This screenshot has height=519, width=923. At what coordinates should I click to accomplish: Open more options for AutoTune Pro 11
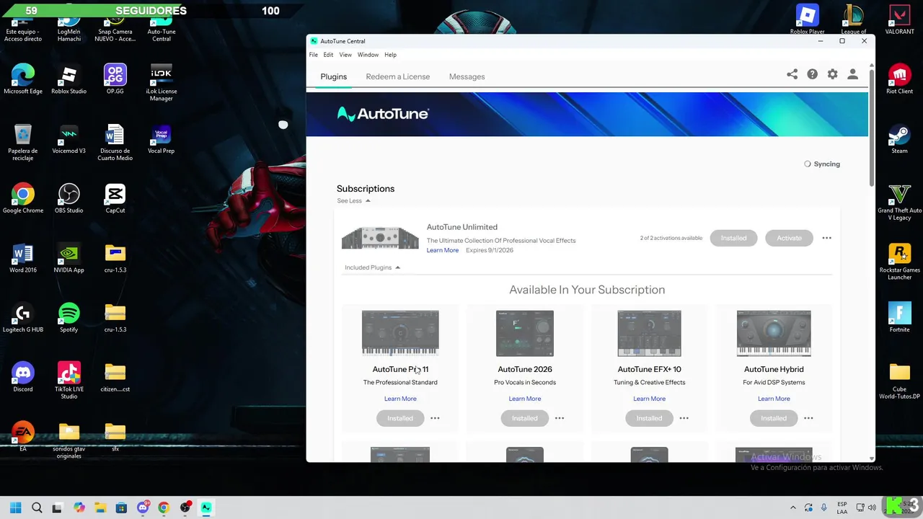click(435, 418)
